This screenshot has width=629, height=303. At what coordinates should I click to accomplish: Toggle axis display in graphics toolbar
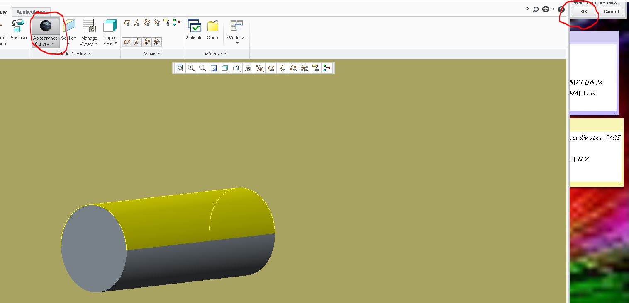pos(282,68)
